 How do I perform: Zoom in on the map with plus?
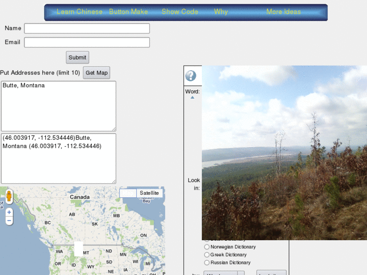tap(9, 212)
